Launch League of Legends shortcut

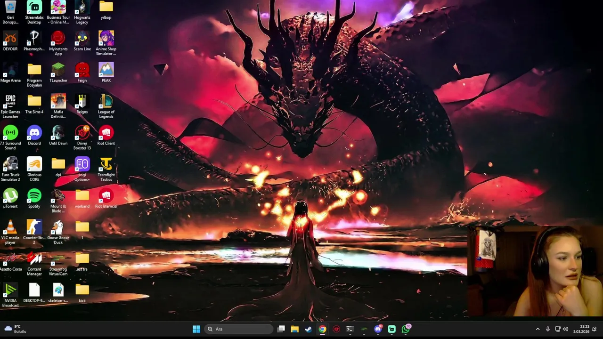[x=106, y=107]
